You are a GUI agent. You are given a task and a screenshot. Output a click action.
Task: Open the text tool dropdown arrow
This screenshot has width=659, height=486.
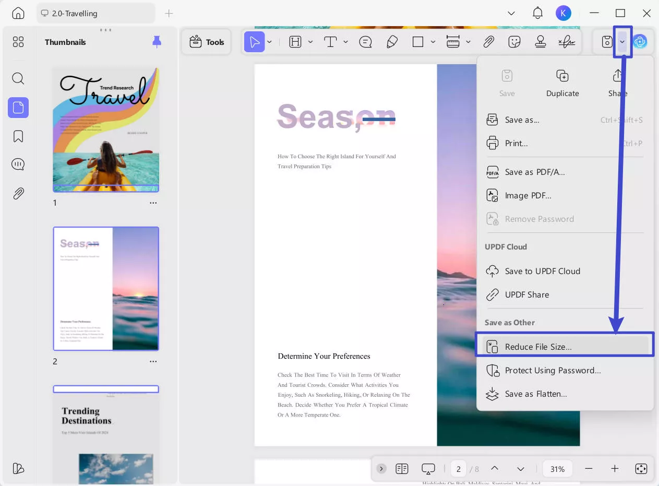tap(345, 42)
